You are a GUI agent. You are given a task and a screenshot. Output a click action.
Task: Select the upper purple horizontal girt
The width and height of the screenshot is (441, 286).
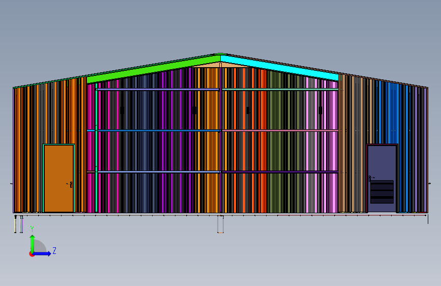coord(158,90)
